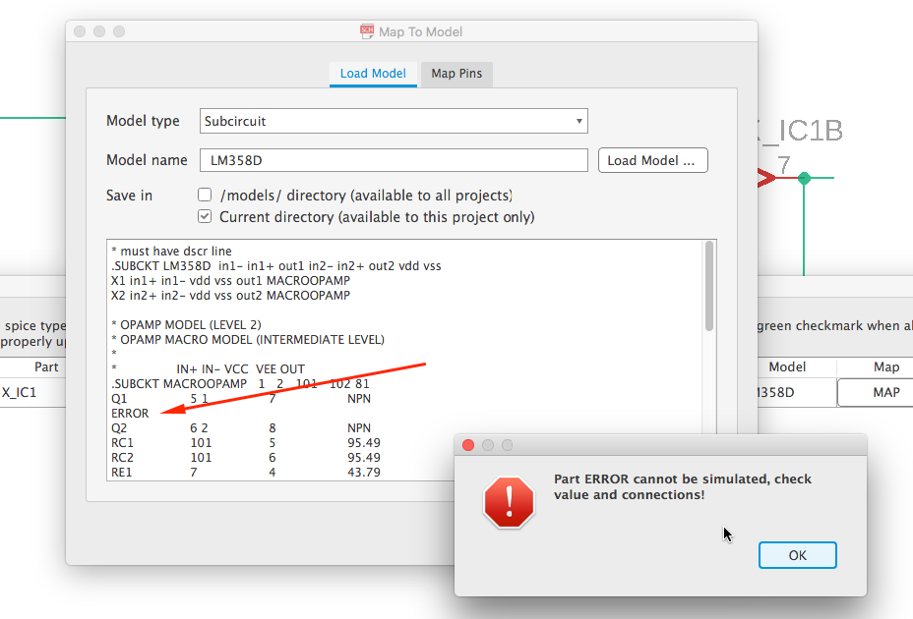
Task: Click the ERROR line in the model text
Action: [x=130, y=414]
